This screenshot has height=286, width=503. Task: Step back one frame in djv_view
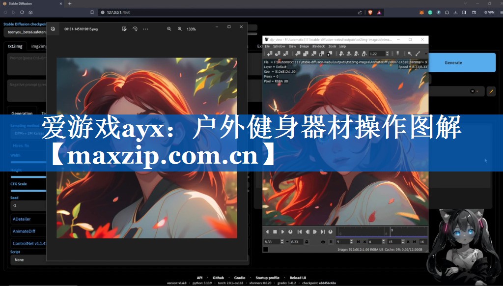point(307,232)
